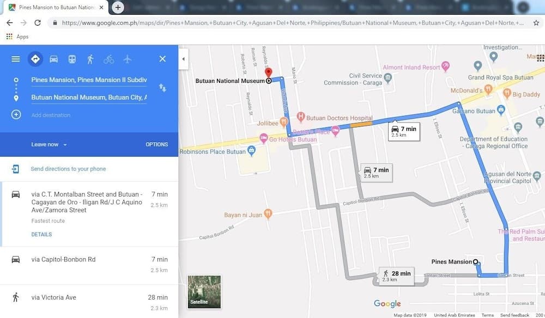Select cycling travel mode icon
545x318 pixels.
pos(108,59)
